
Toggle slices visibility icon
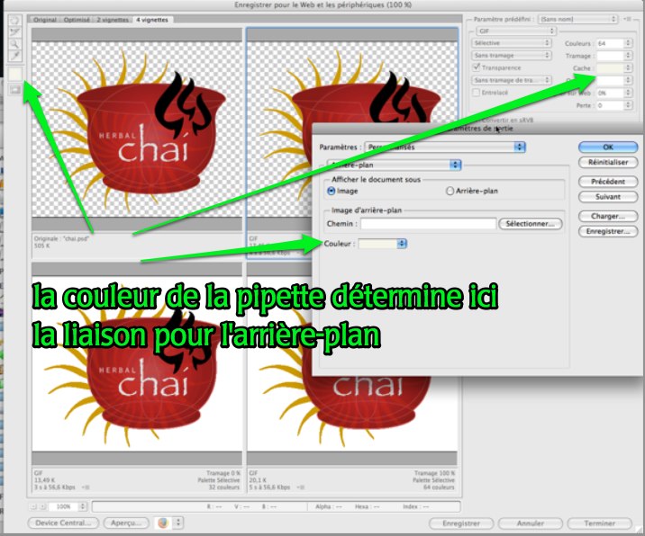click(x=13, y=89)
